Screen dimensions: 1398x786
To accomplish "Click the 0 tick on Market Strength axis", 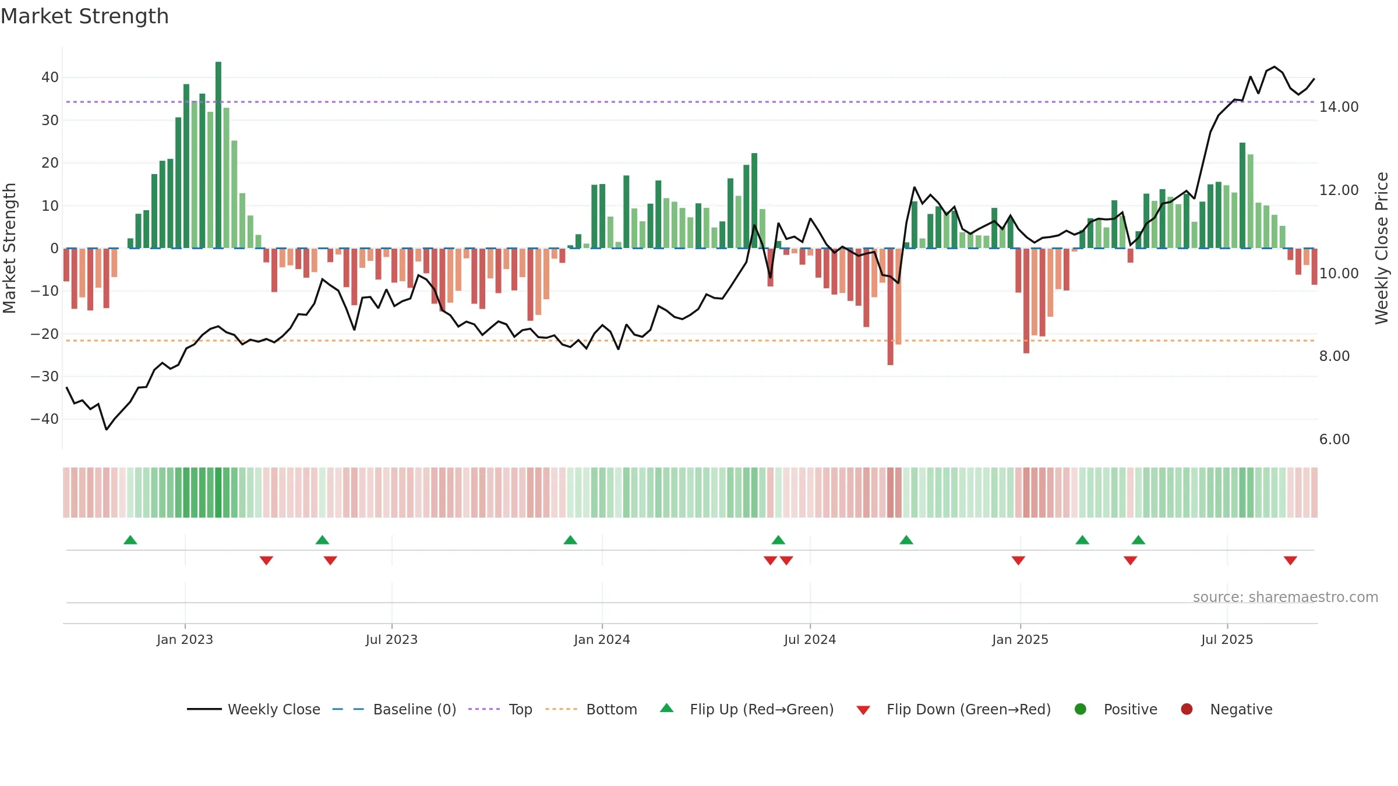I will [54, 249].
